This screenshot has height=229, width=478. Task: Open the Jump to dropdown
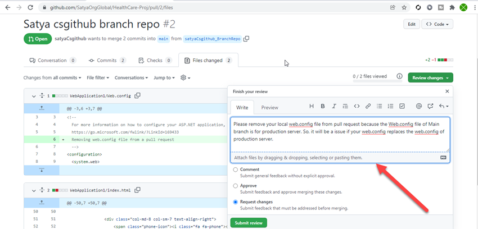[164, 78]
